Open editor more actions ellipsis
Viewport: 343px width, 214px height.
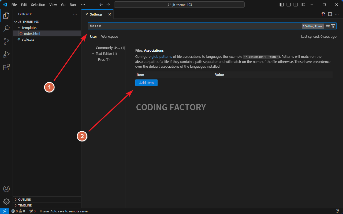click(x=337, y=14)
